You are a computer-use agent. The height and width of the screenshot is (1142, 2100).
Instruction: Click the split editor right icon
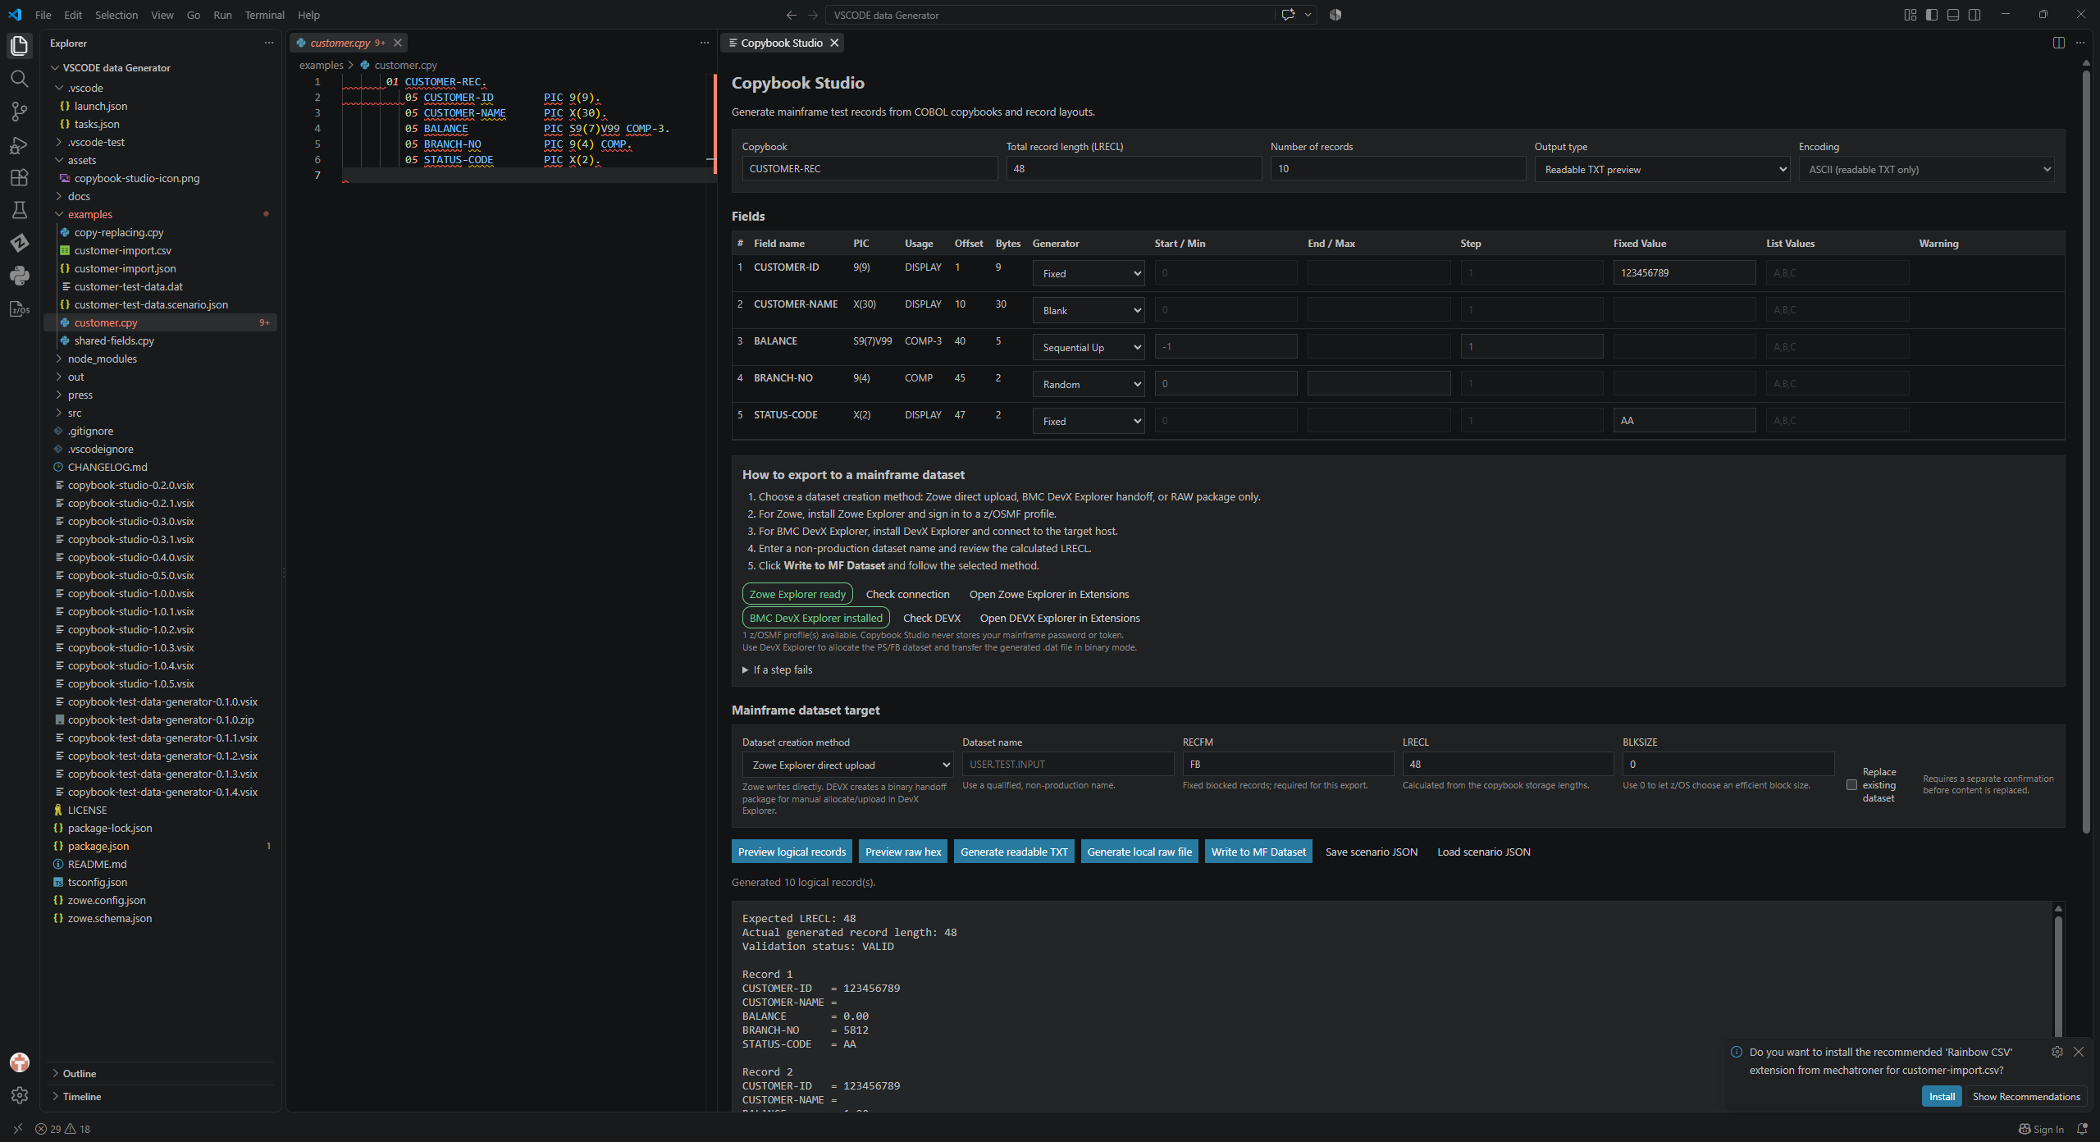click(x=2058, y=43)
